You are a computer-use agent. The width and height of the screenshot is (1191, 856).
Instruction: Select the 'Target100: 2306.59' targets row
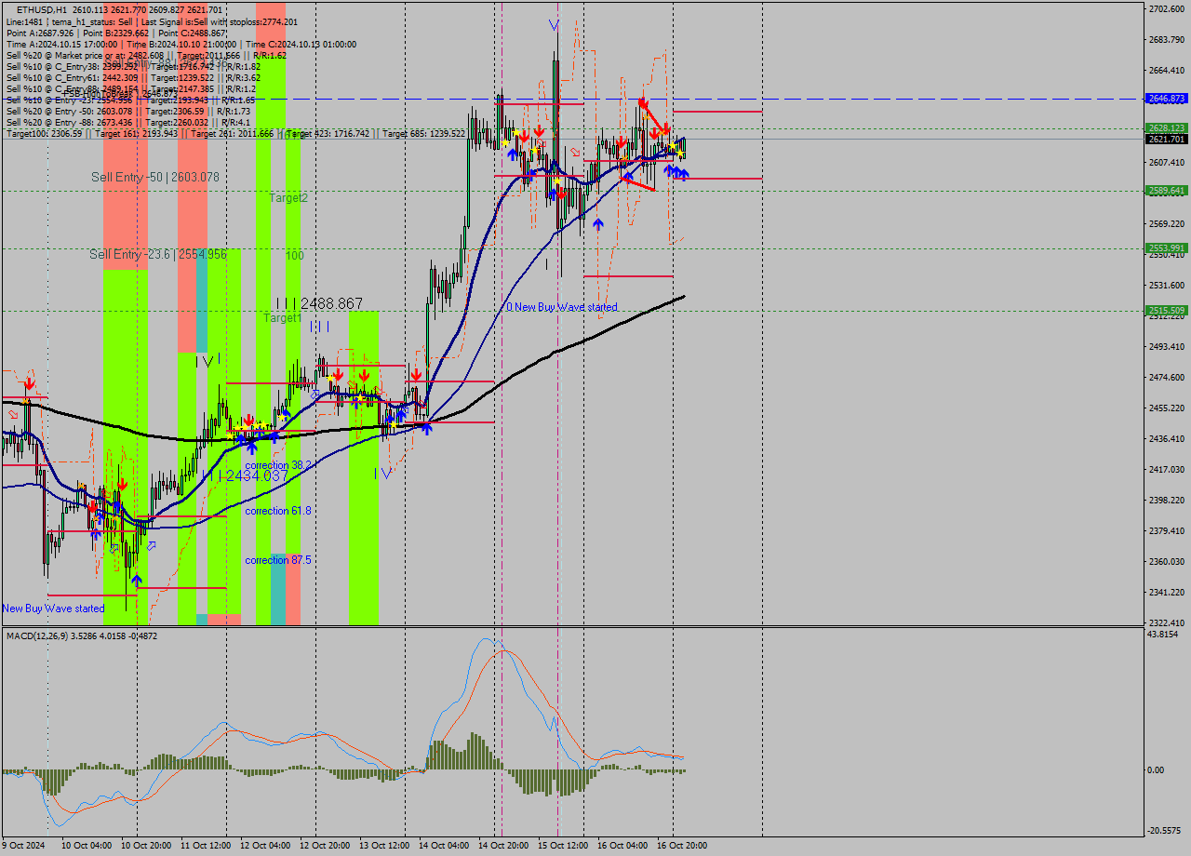point(235,134)
